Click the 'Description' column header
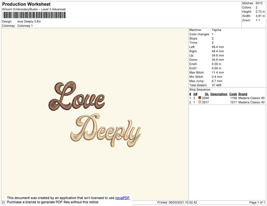This screenshot has height=206, width=267. (x=219, y=94)
